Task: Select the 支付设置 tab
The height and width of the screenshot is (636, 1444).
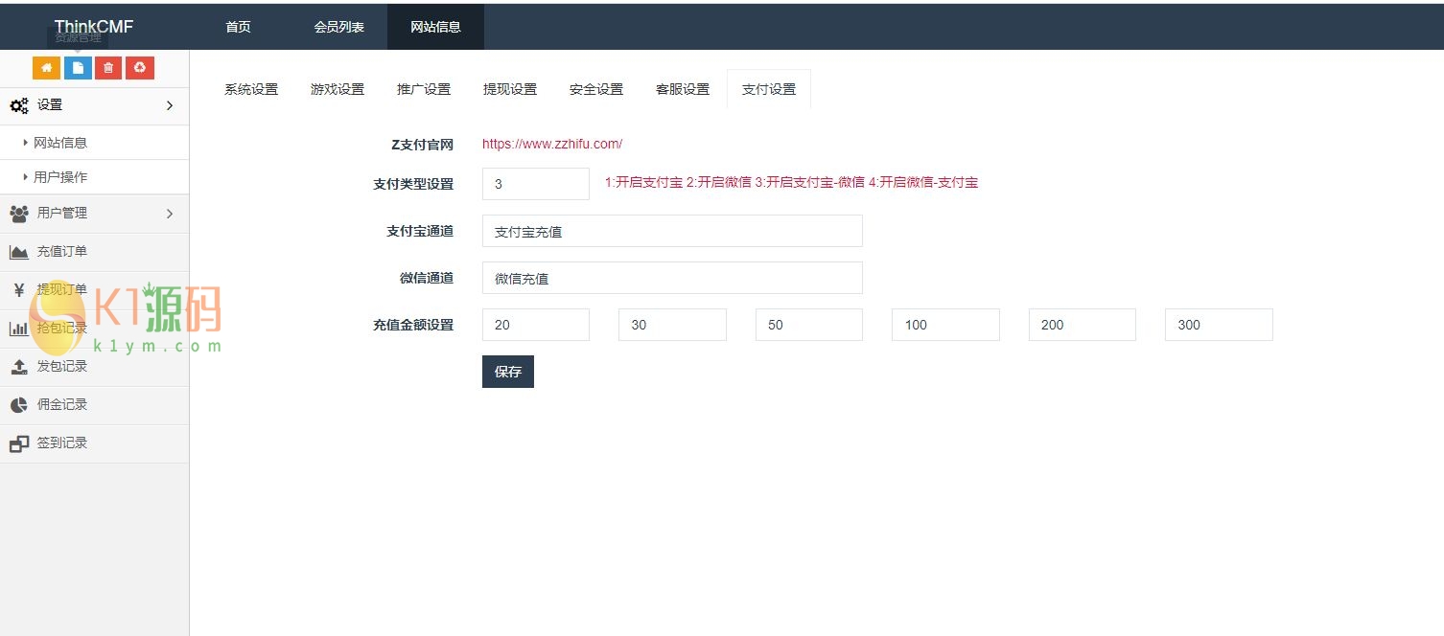Action: [769, 89]
